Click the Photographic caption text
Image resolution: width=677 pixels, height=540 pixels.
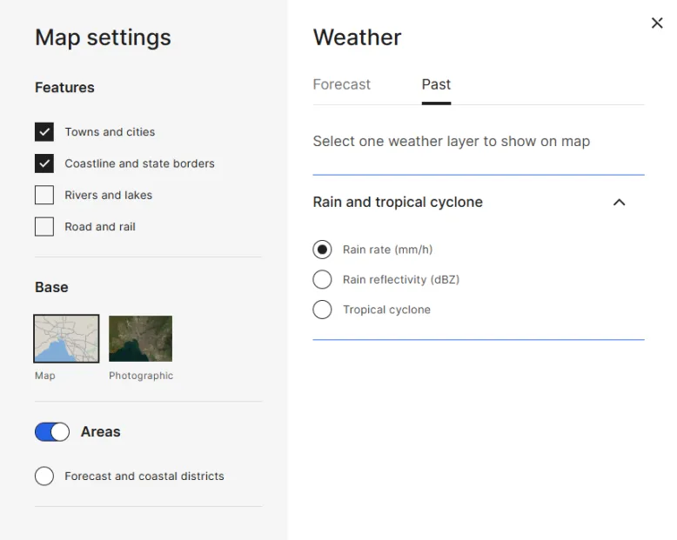point(141,376)
